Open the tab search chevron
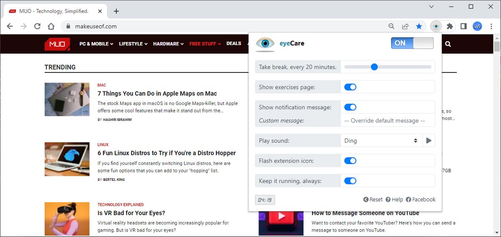The width and height of the screenshot is (501, 237). pos(432,7)
